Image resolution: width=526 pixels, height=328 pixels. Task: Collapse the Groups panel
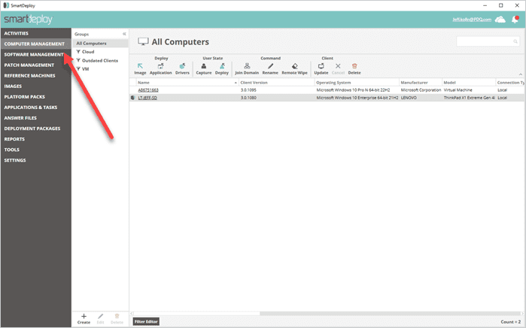[x=124, y=34]
